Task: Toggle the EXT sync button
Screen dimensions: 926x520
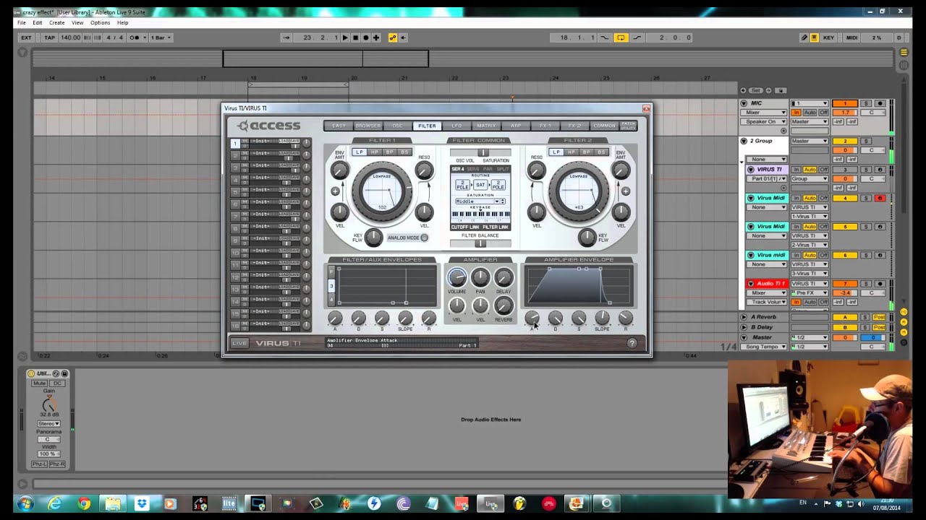Action: click(27, 38)
